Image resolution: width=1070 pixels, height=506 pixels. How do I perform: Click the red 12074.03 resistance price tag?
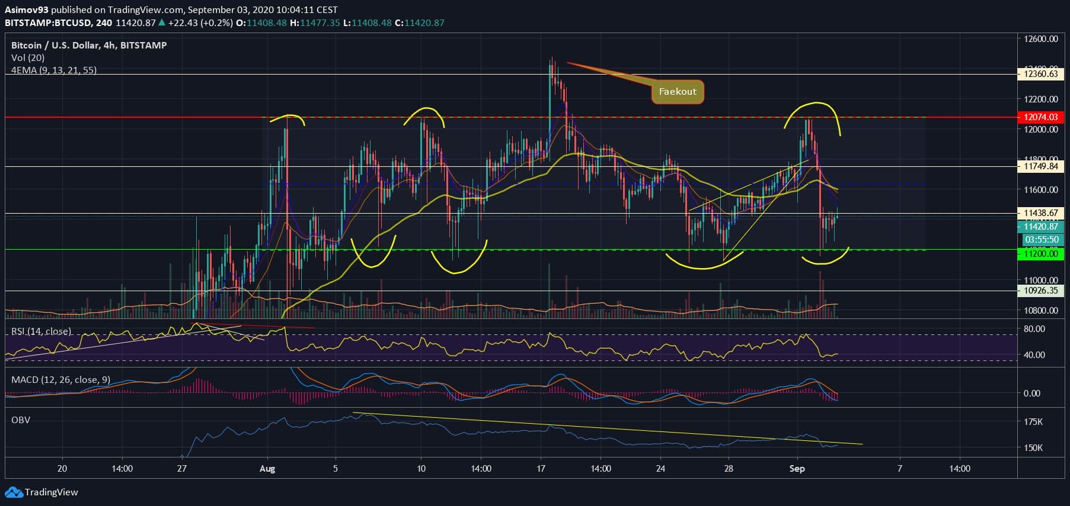click(1040, 117)
